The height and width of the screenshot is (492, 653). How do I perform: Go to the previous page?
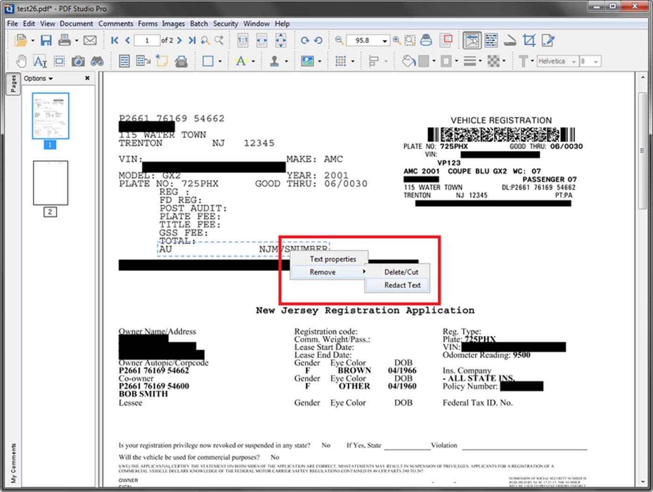point(127,41)
